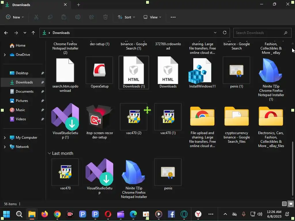Open the See more ellipsis menu
Image resolution: width=295 pixels, height=221 pixels.
pos(173,17)
